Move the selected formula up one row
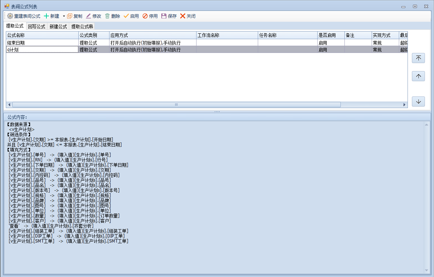Viewport: 434px width, 277px height. tap(418, 76)
